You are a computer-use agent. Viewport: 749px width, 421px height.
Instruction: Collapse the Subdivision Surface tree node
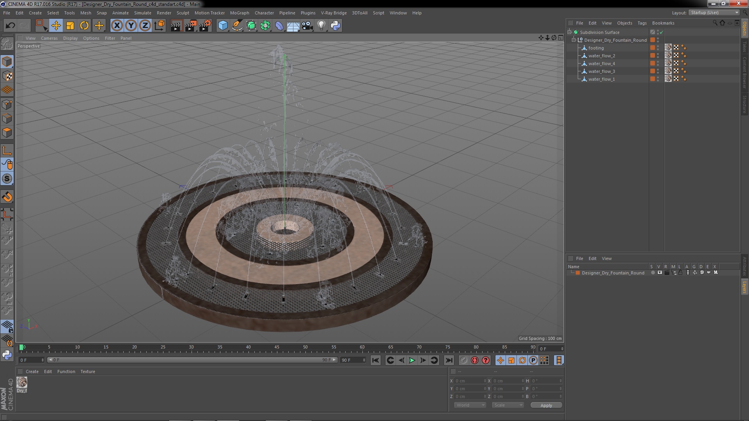(x=570, y=32)
